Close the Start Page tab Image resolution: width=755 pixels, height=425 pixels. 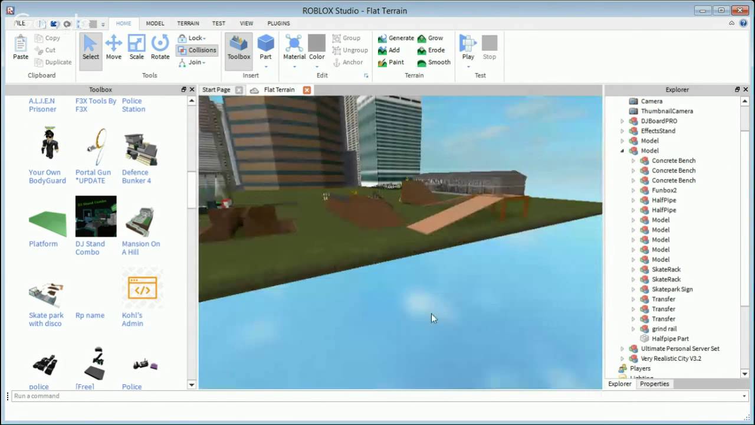point(239,90)
